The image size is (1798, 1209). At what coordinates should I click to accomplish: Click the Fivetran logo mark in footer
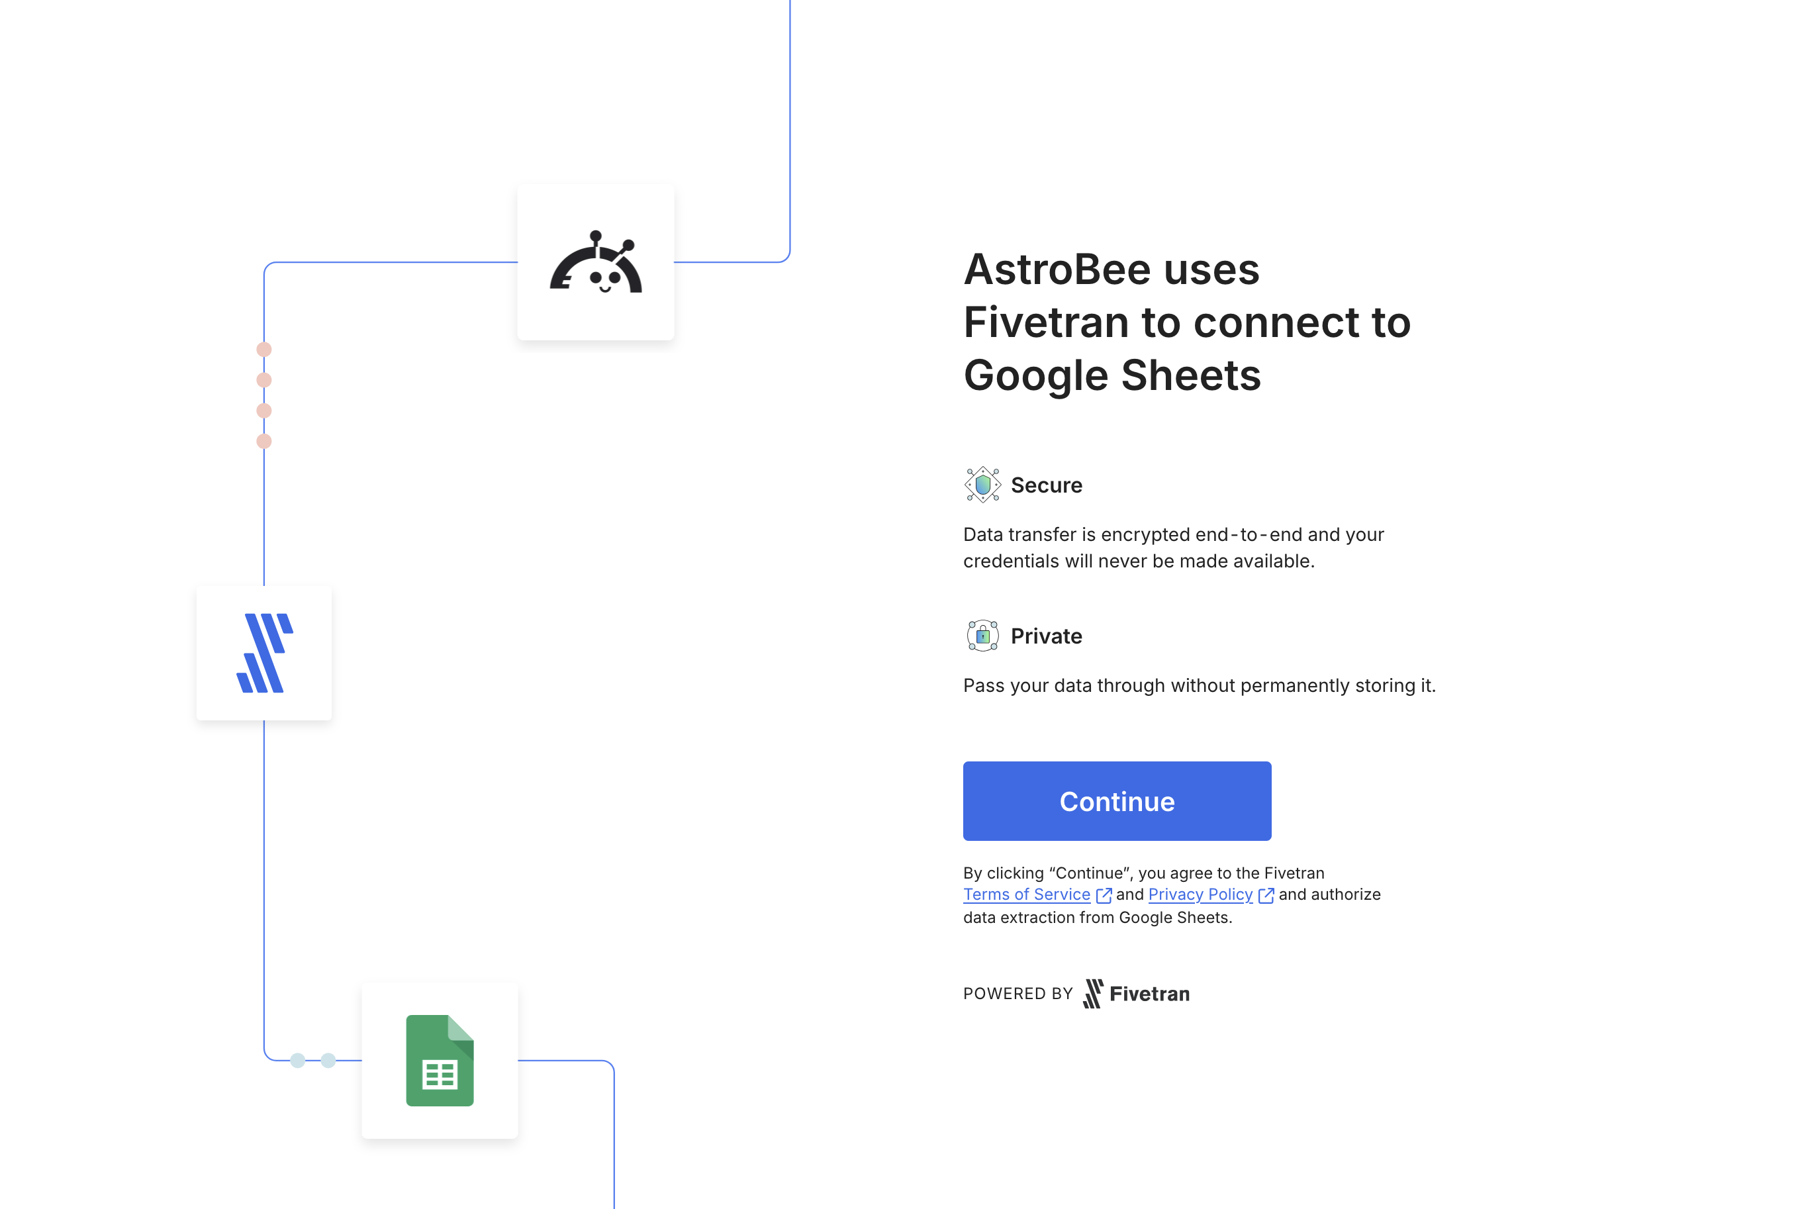[x=1092, y=994]
